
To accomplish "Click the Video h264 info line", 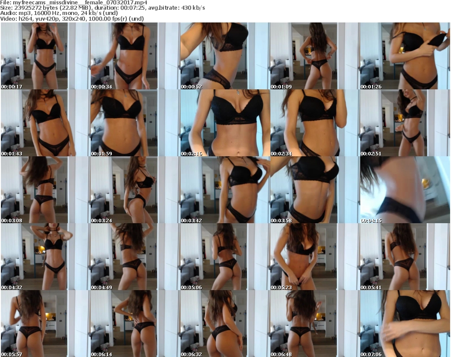I will [72, 18].
